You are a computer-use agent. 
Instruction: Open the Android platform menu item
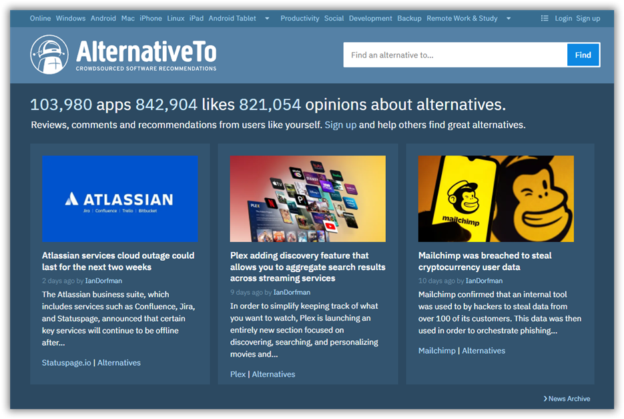click(103, 18)
